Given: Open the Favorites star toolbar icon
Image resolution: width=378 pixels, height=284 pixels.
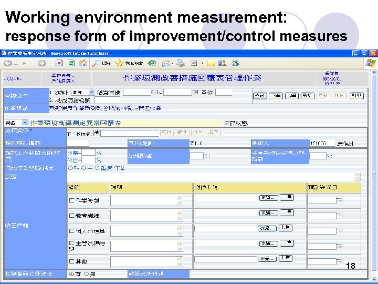Looking at the screenshot, I should pyautogui.click(x=119, y=63).
